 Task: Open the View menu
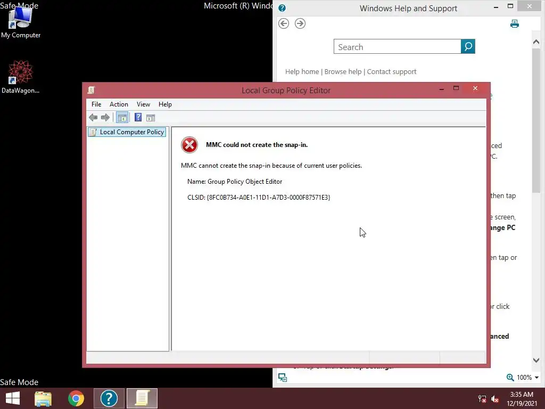143,104
